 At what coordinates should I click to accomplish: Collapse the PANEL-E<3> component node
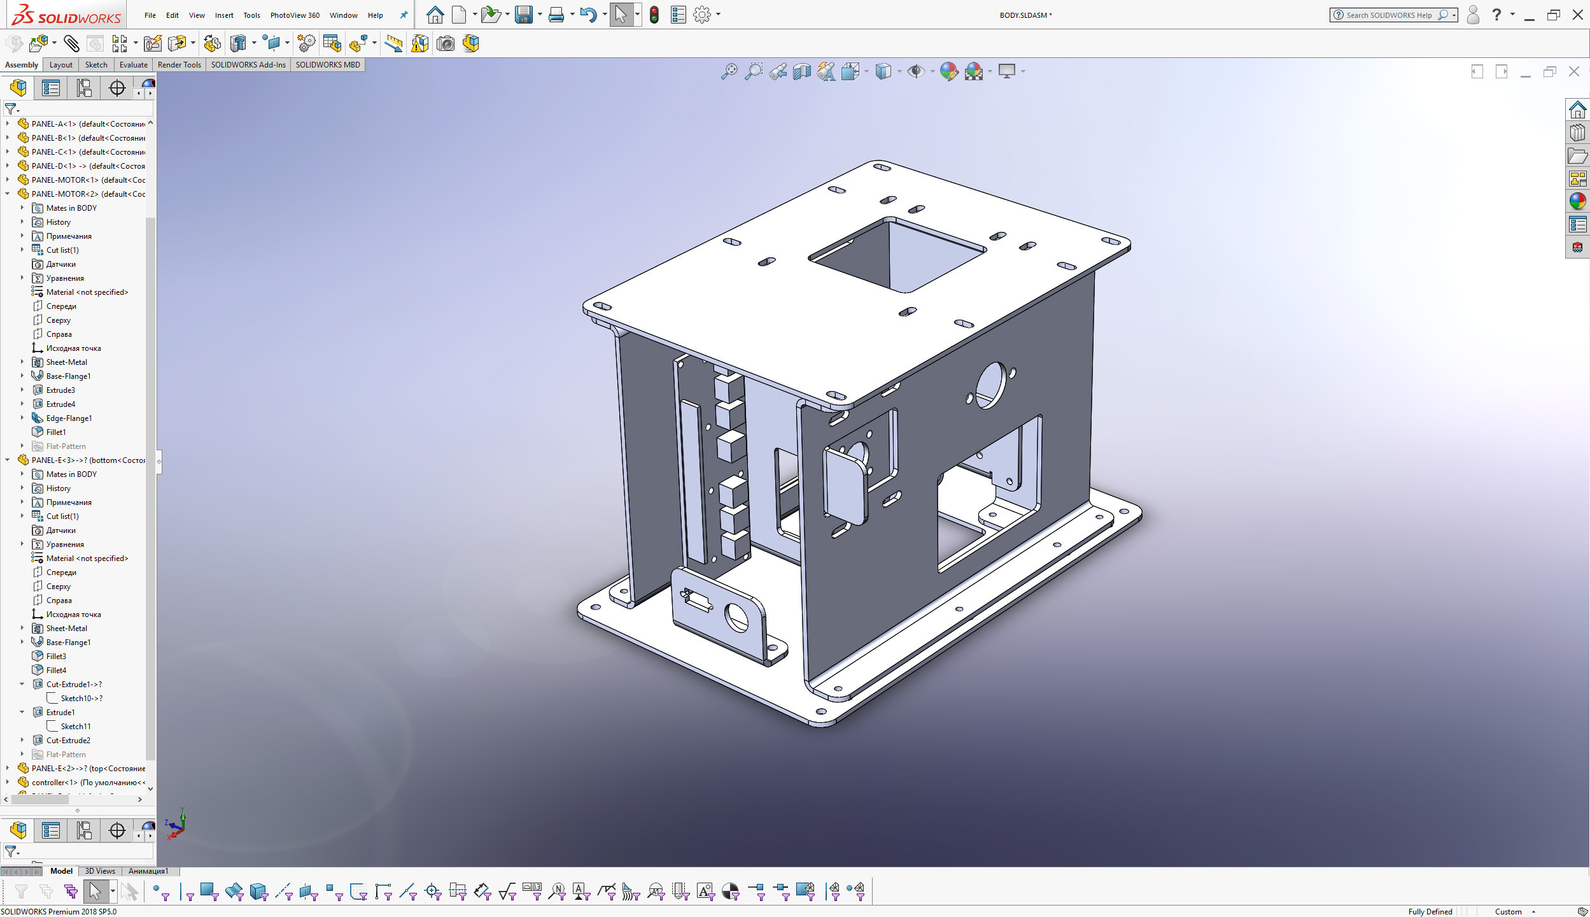coord(7,460)
